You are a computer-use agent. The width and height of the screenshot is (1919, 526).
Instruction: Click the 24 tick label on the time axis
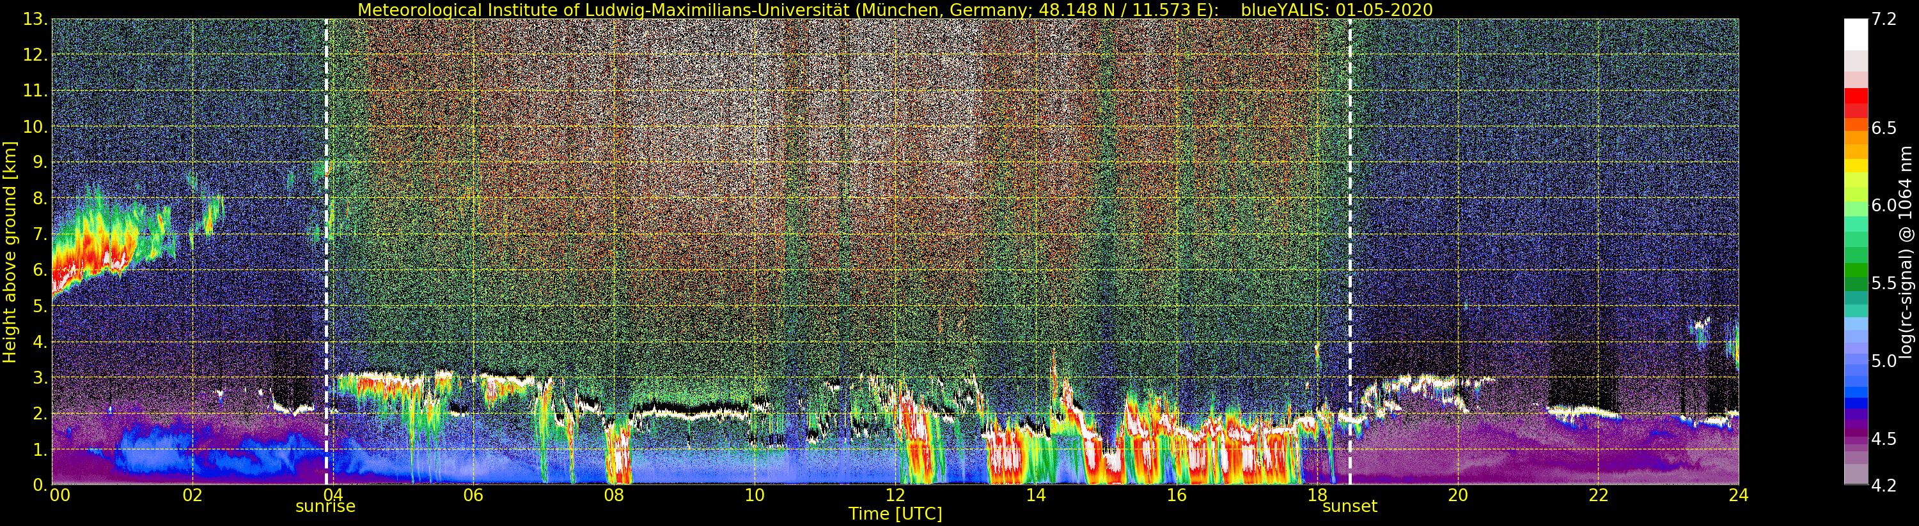(1738, 495)
